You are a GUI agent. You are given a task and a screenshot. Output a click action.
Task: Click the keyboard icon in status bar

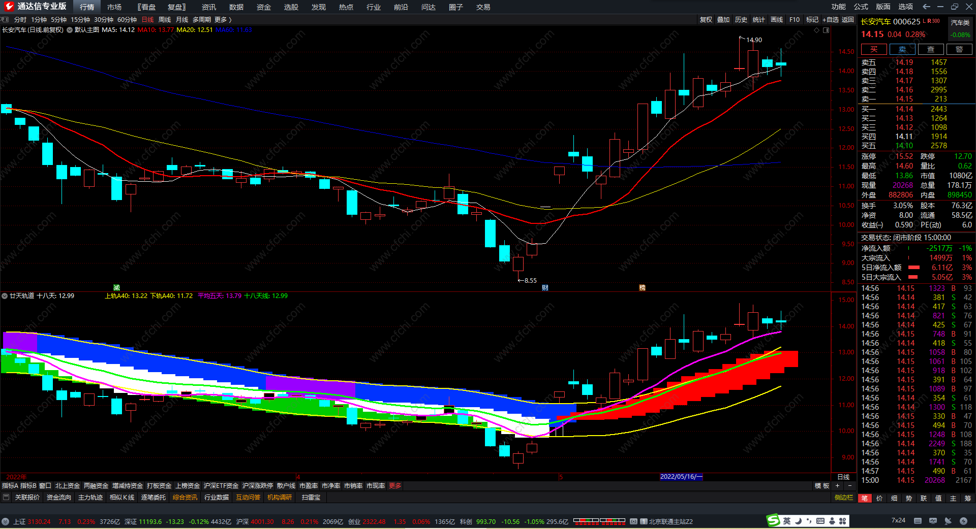point(918,521)
